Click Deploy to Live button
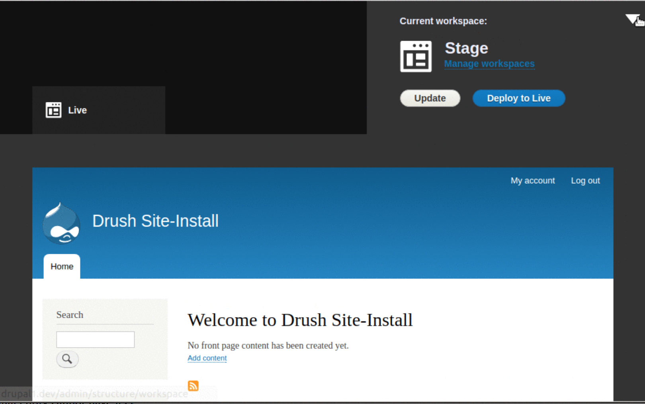Viewport: 645px width, 404px height. (x=519, y=98)
